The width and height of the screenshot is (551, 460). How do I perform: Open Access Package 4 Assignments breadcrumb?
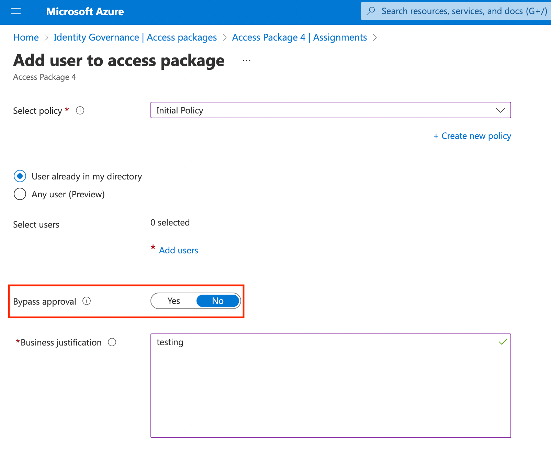pyautogui.click(x=300, y=37)
